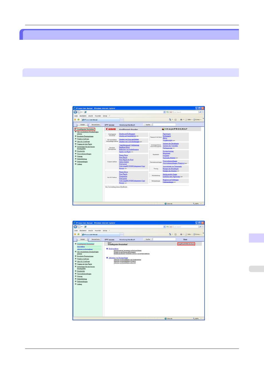Click the text field beside Suche in the Canon overview window
The image size is (264, 374).
[x=164, y=125]
